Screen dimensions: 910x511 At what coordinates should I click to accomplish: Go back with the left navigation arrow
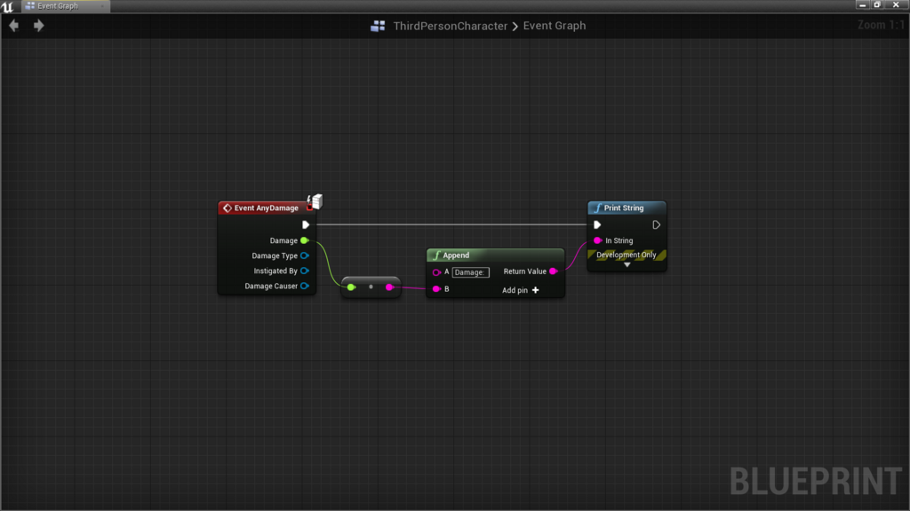14,26
